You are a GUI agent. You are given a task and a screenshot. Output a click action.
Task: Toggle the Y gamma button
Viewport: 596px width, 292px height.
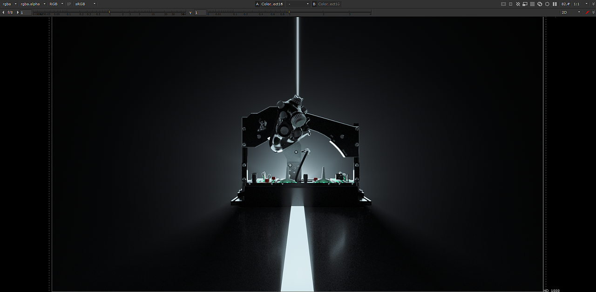click(x=190, y=13)
